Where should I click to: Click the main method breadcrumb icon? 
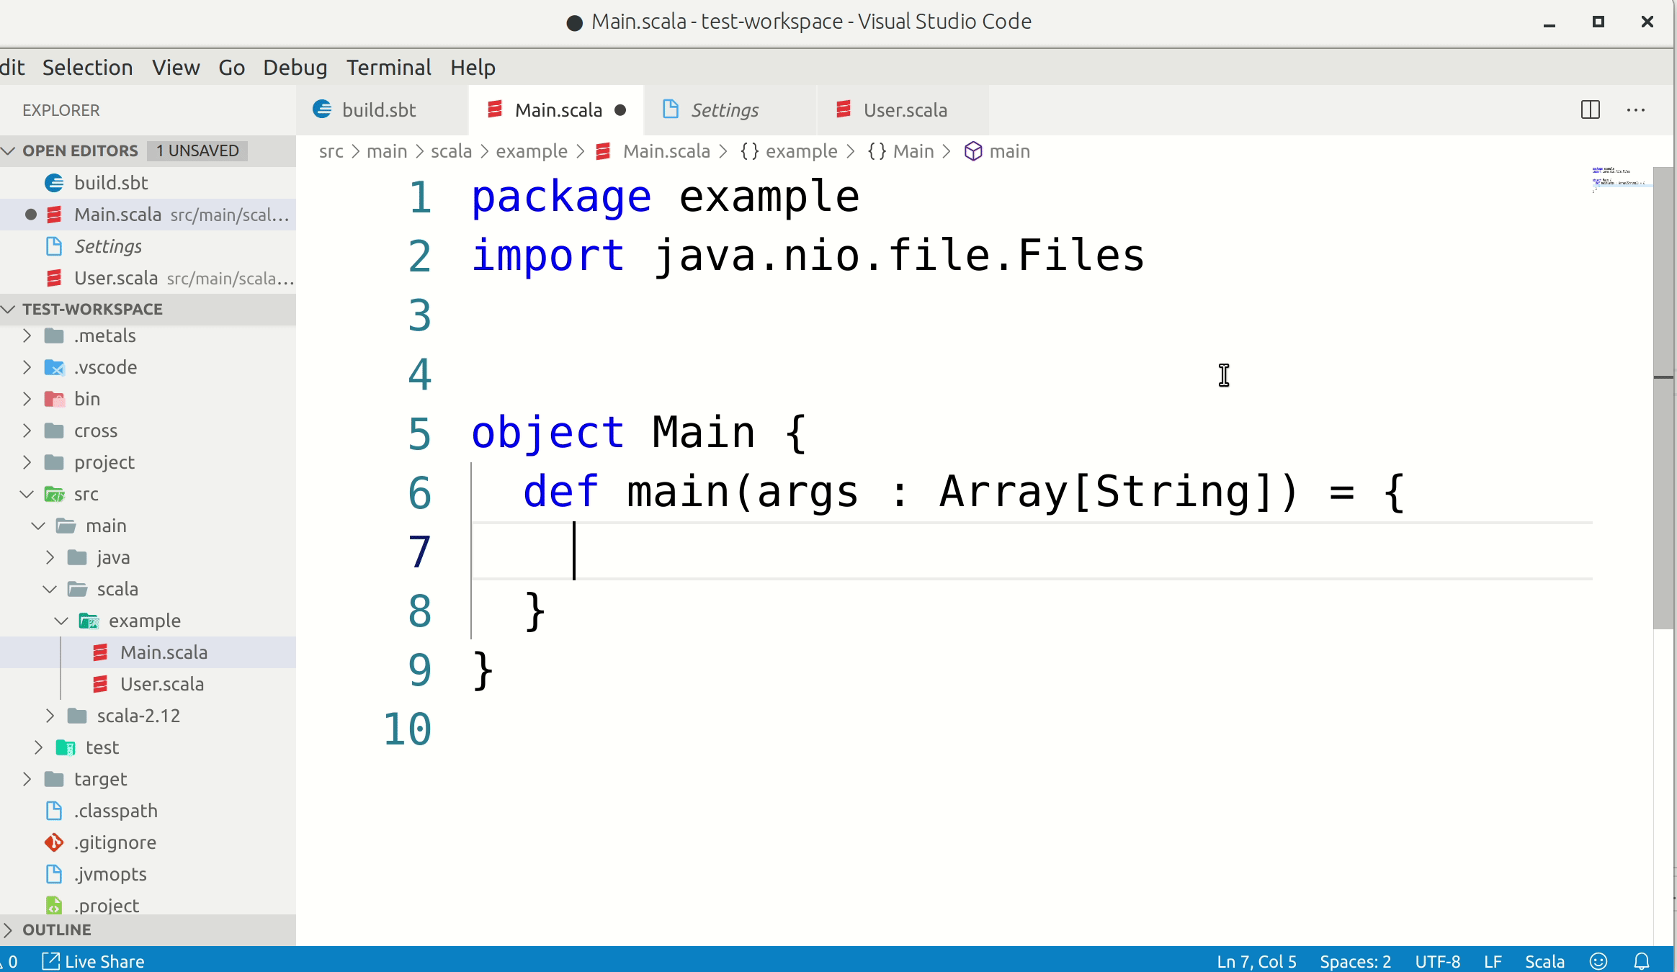973,151
